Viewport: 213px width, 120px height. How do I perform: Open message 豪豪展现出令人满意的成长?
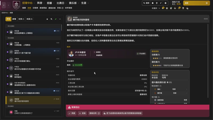(33, 84)
